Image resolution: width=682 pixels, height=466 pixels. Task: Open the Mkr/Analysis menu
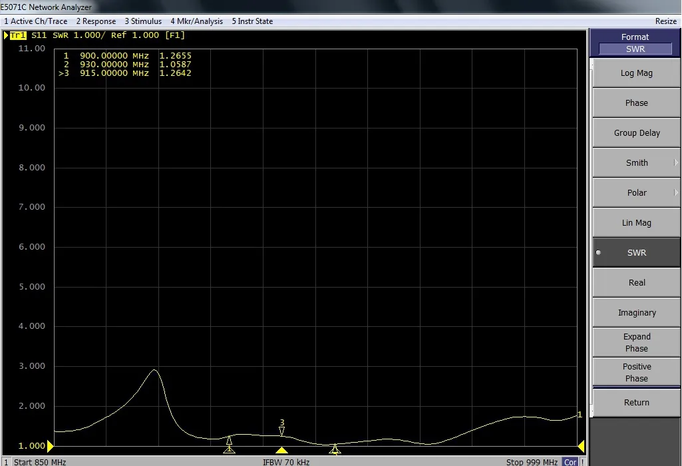tap(196, 21)
